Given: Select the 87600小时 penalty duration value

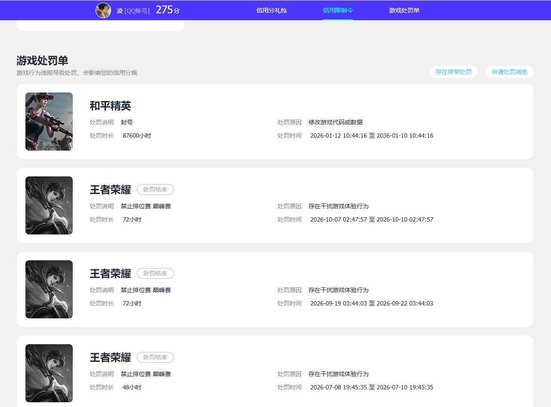Looking at the screenshot, I should tap(137, 136).
